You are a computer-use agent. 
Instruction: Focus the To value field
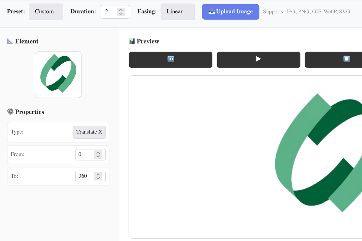click(91, 176)
